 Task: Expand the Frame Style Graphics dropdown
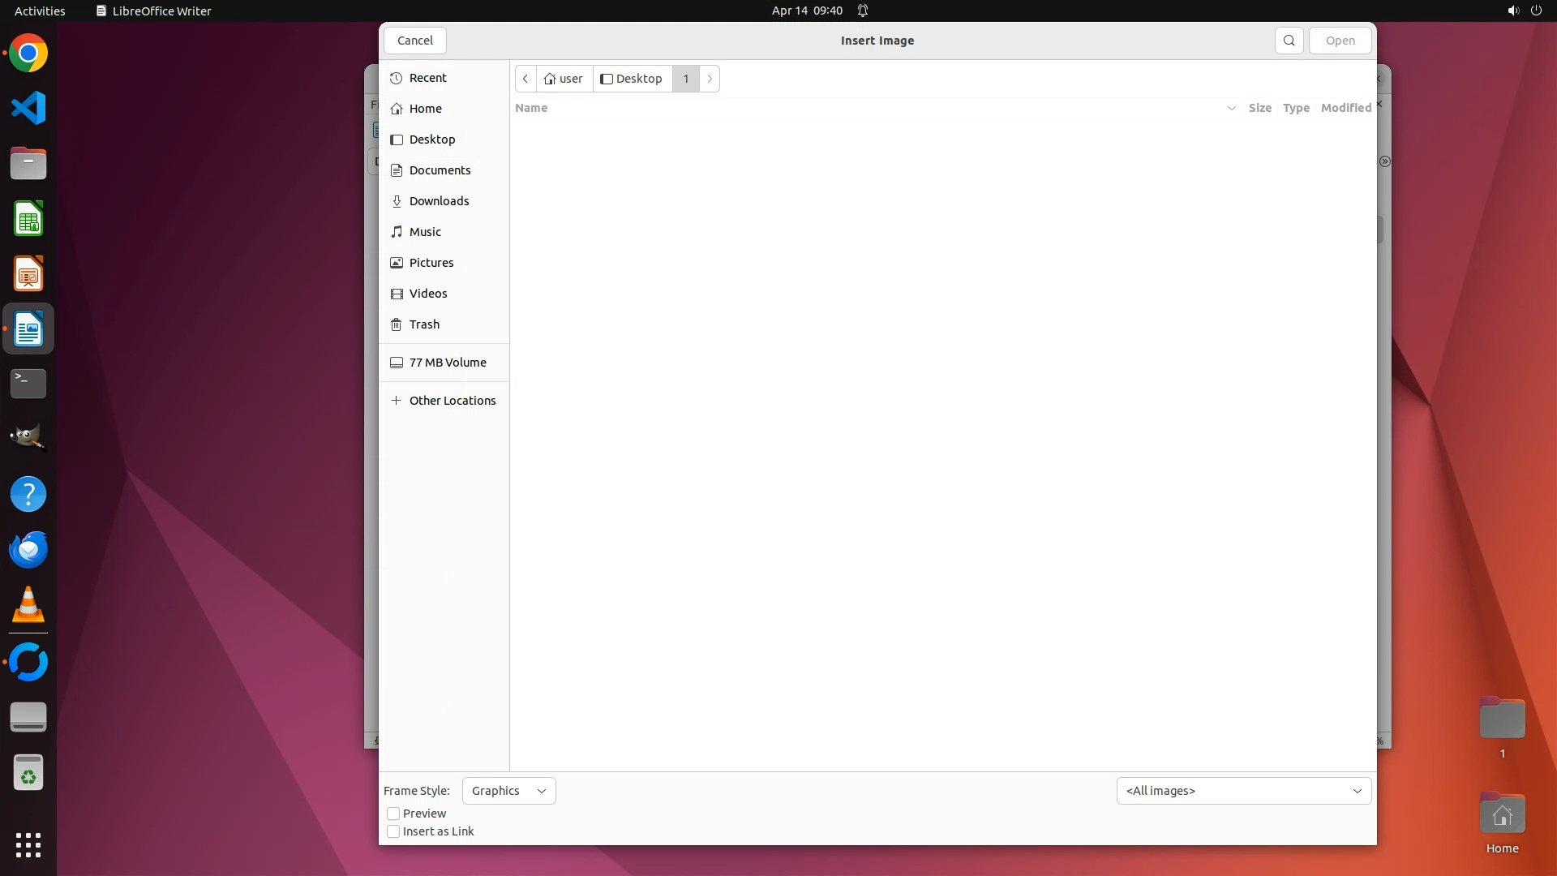tap(508, 791)
